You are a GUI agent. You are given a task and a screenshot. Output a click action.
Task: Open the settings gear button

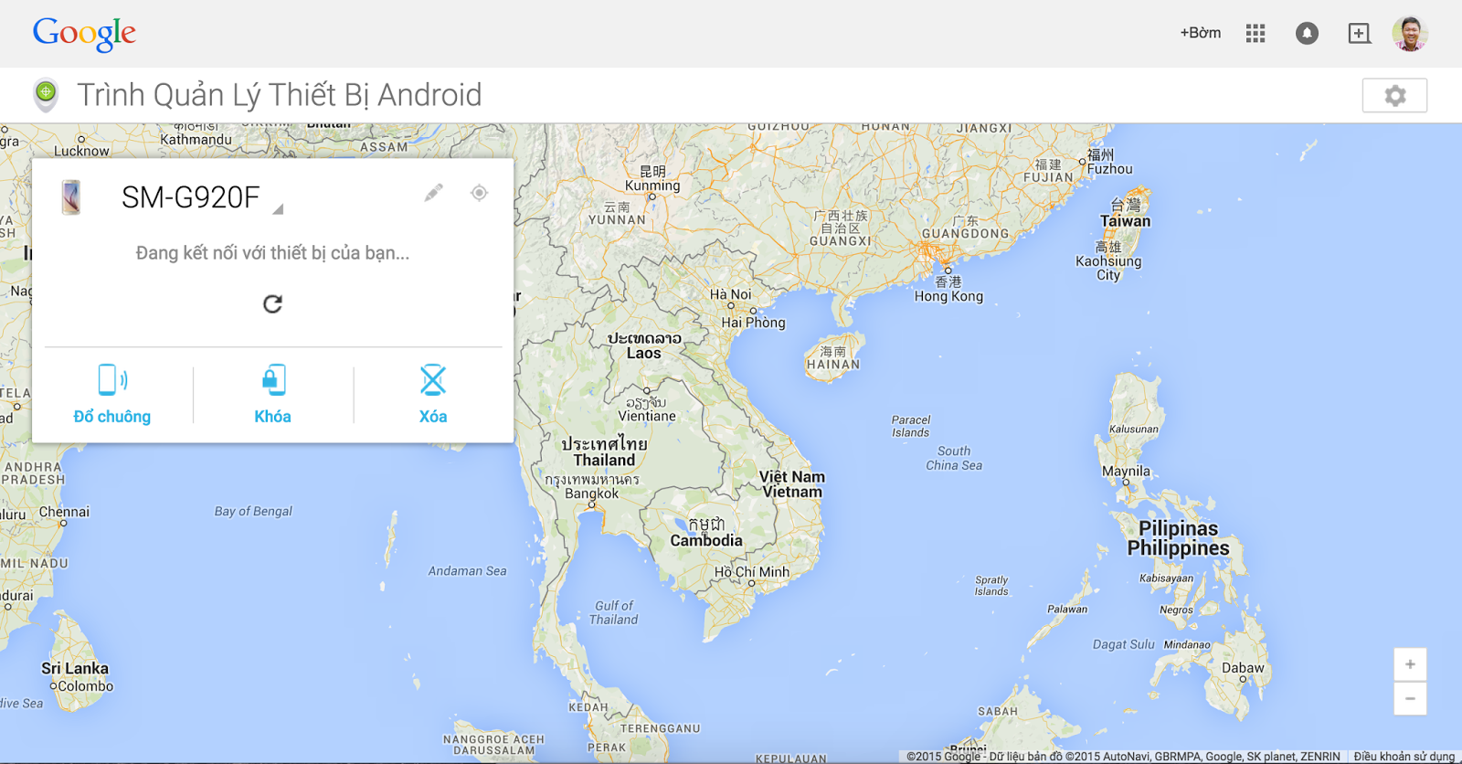coord(1394,95)
